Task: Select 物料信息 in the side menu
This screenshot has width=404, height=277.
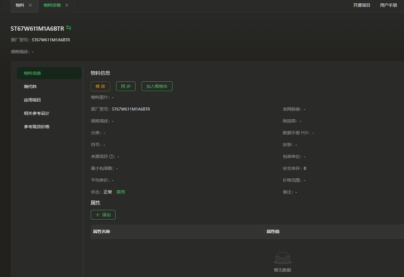Action: [x=32, y=73]
